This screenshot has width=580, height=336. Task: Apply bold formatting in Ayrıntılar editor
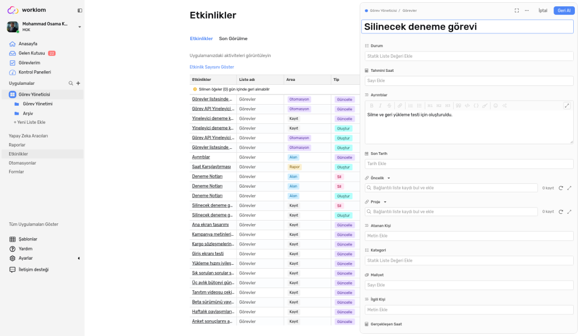click(372, 106)
